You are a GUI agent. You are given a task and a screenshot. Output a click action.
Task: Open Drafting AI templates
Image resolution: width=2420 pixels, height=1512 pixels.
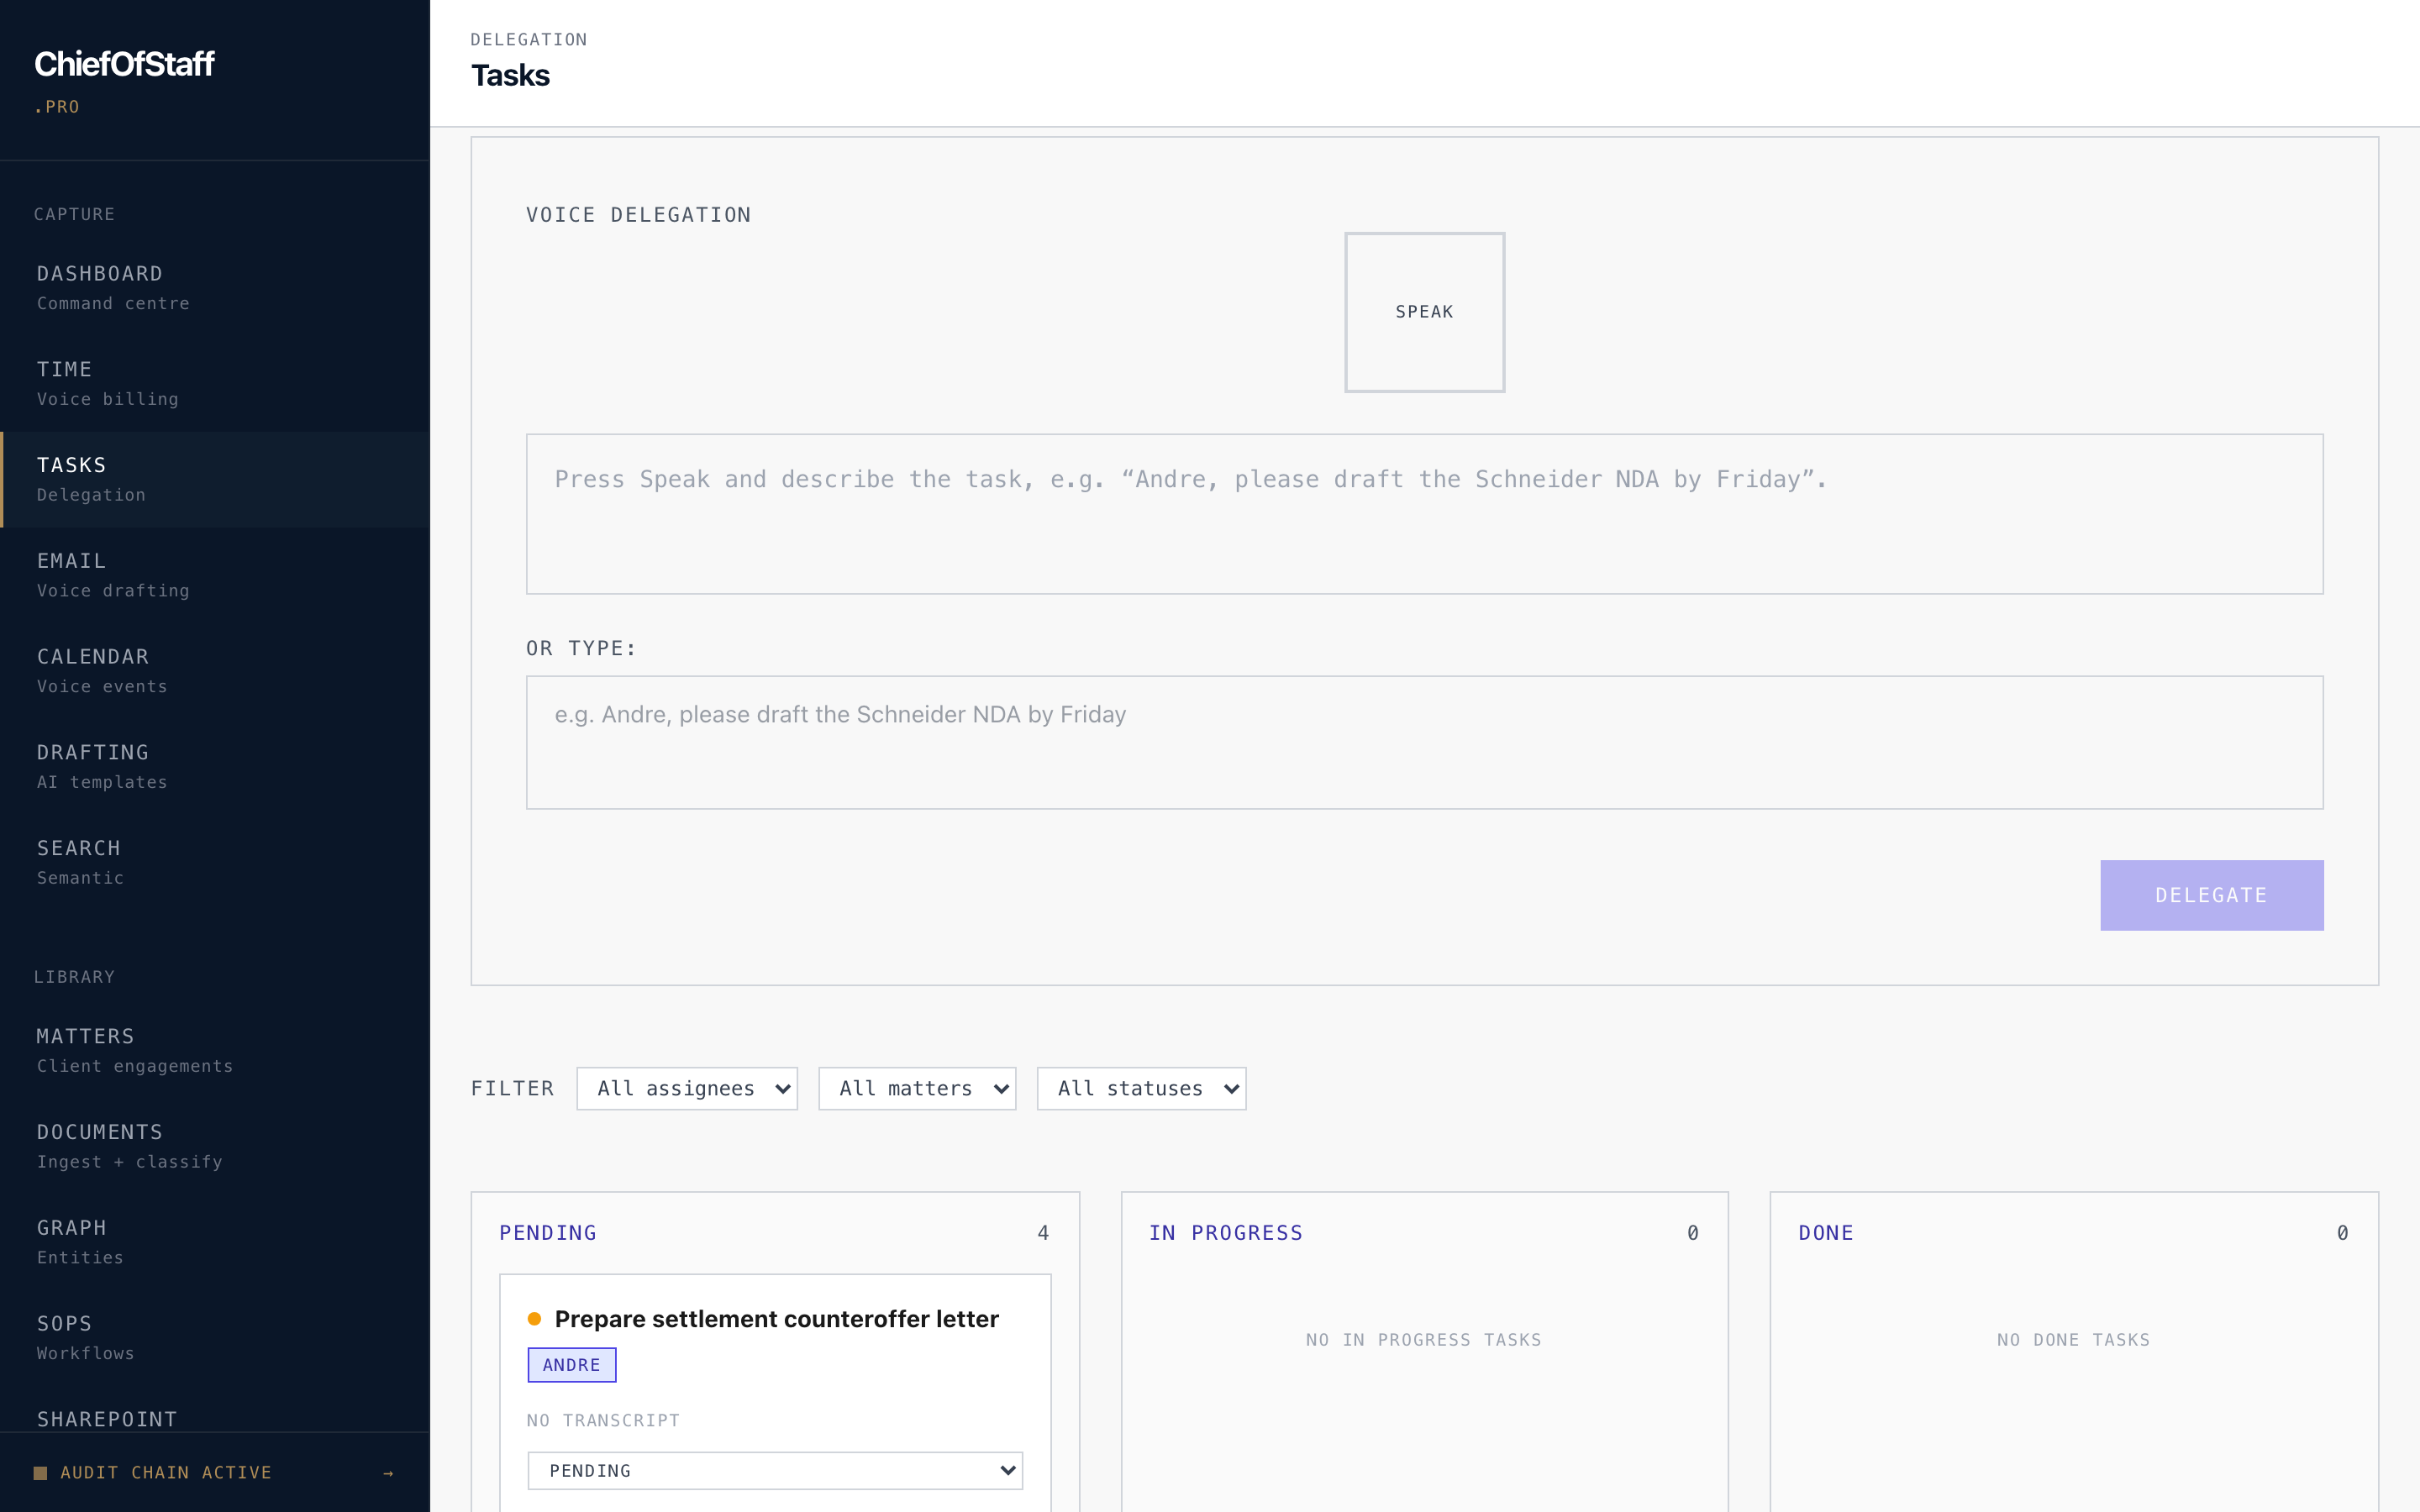tap(215, 767)
